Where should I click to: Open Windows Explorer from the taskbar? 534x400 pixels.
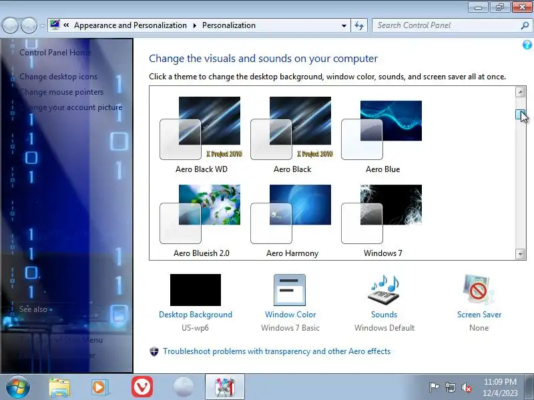coord(59,387)
